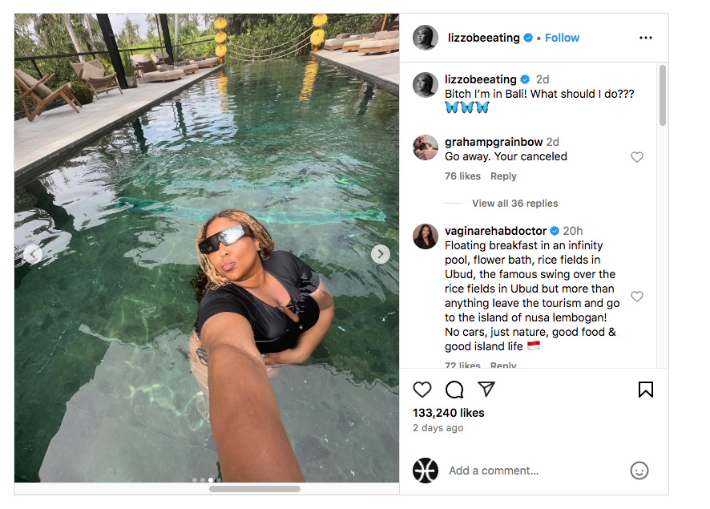Click the horizontal scrollbar below photo
This screenshot has height=509, width=710.
click(x=255, y=489)
